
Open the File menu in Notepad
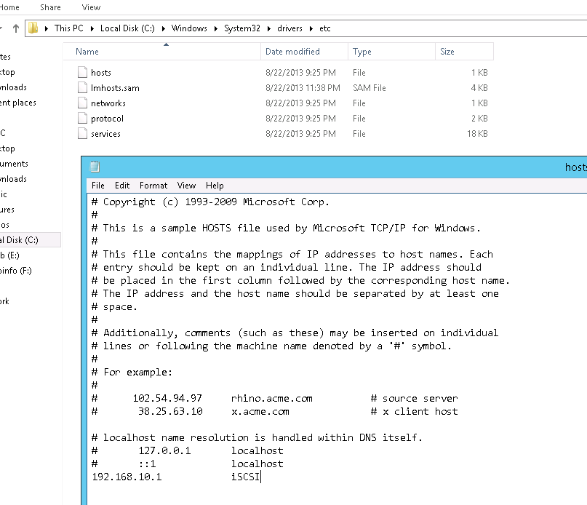tap(98, 186)
